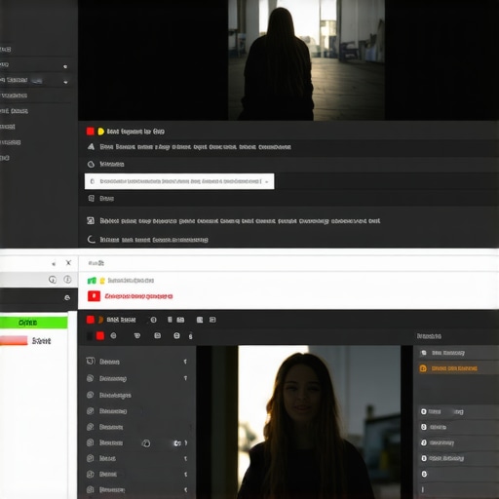Click the small arrow inside the white field
The height and width of the screenshot is (499, 499).
(x=267, y=181)
